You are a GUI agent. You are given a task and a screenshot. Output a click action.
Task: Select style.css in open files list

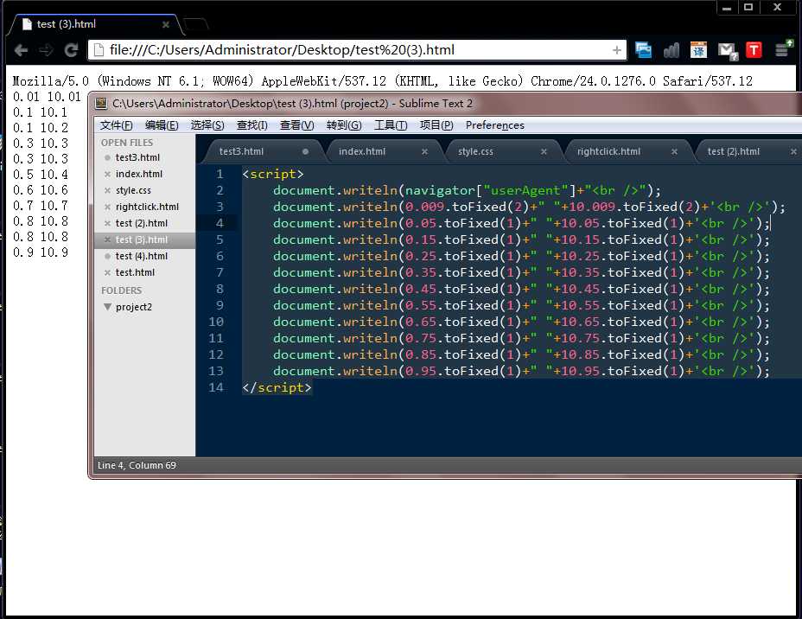pyautogui.click(x=133, y=190)
